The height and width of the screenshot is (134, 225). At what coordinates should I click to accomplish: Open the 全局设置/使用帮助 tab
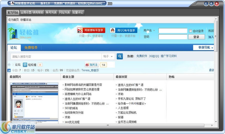(32, 12)
